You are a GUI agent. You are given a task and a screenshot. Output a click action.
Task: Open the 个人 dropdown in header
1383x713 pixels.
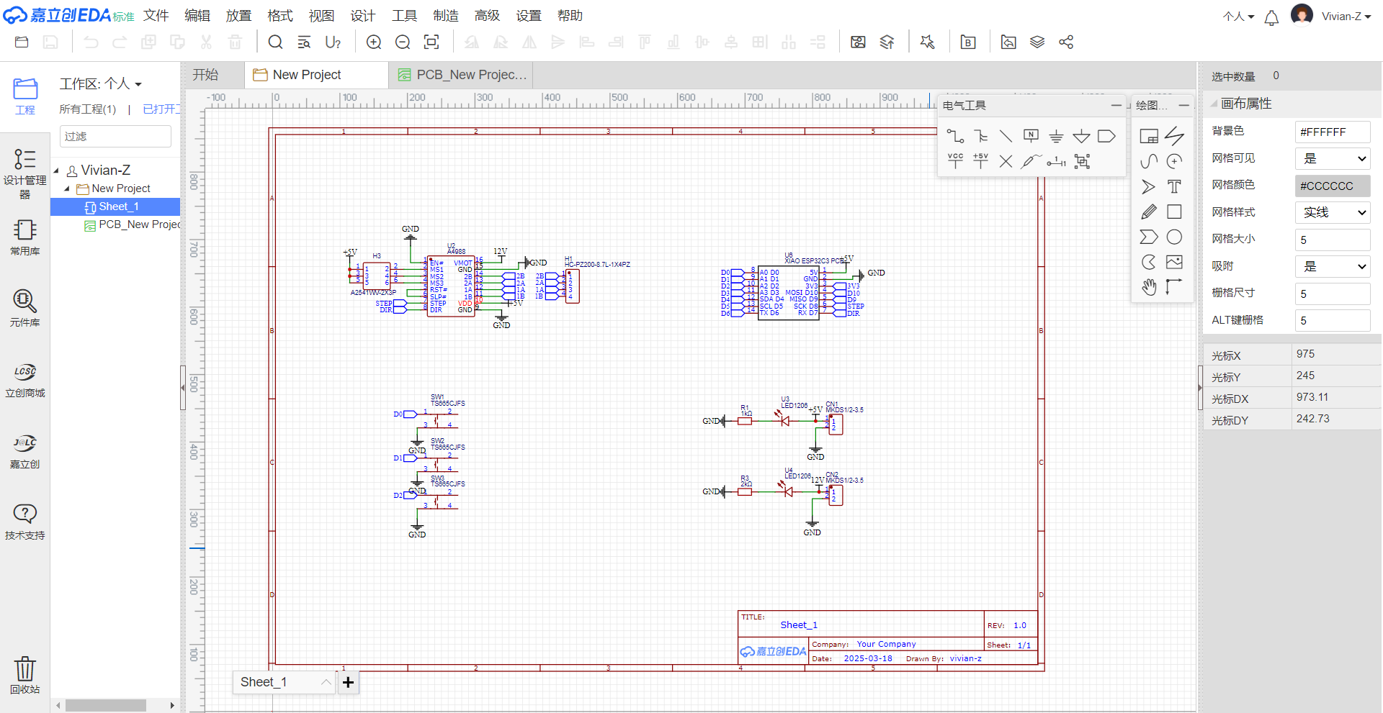tap(1238, 17)
